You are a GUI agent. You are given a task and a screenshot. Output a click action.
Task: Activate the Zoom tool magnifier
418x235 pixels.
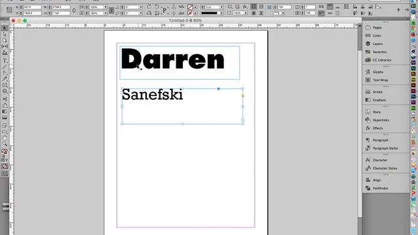pos(5,144)
